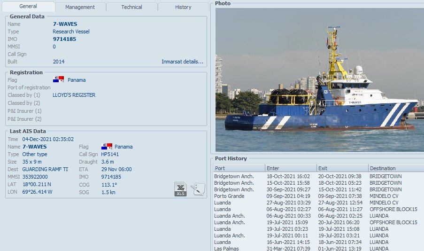Screen dimensions: 424x251
Task: Click exit time 01-Jun-2021 13:19
Action: click(339, 248)
